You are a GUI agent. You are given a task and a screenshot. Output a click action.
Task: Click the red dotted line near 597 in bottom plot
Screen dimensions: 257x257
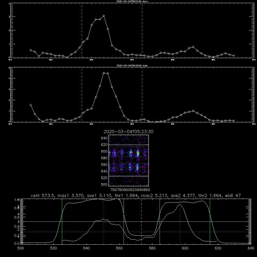(x=180, y=222)
